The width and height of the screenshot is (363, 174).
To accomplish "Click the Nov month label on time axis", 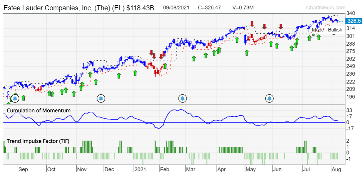I will pyautogui.click(x=82, y=170).
